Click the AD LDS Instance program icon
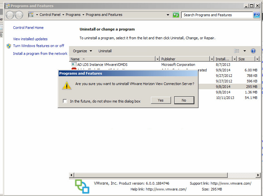Viewport: 263px width, 196px height. 74,65
